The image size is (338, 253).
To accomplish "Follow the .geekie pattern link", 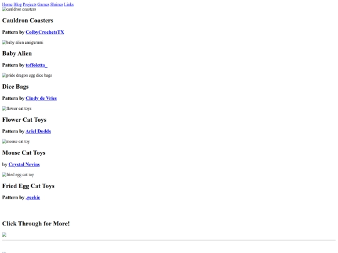I will (x=33, y=197).
